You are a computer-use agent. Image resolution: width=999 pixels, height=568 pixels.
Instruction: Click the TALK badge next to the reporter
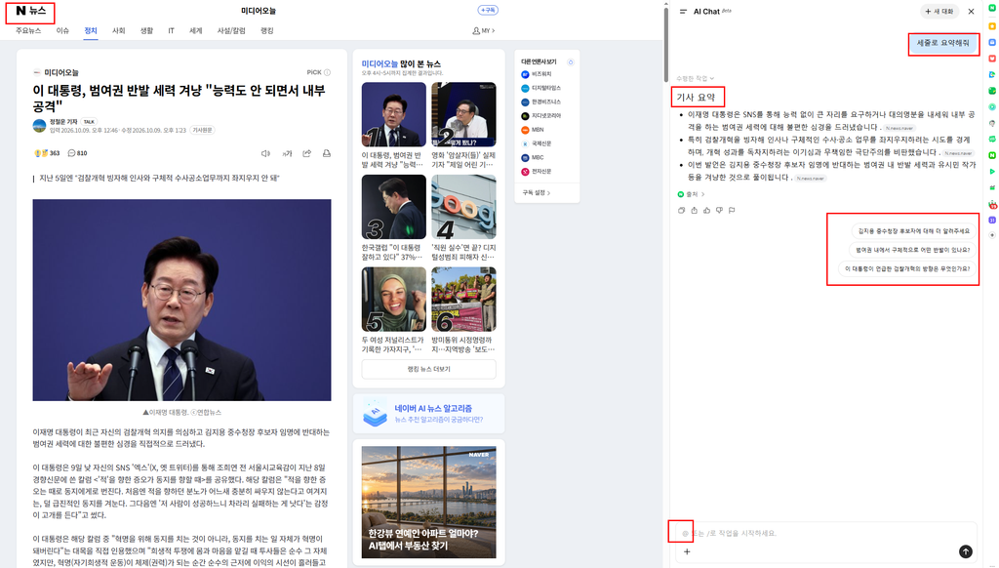89,122
